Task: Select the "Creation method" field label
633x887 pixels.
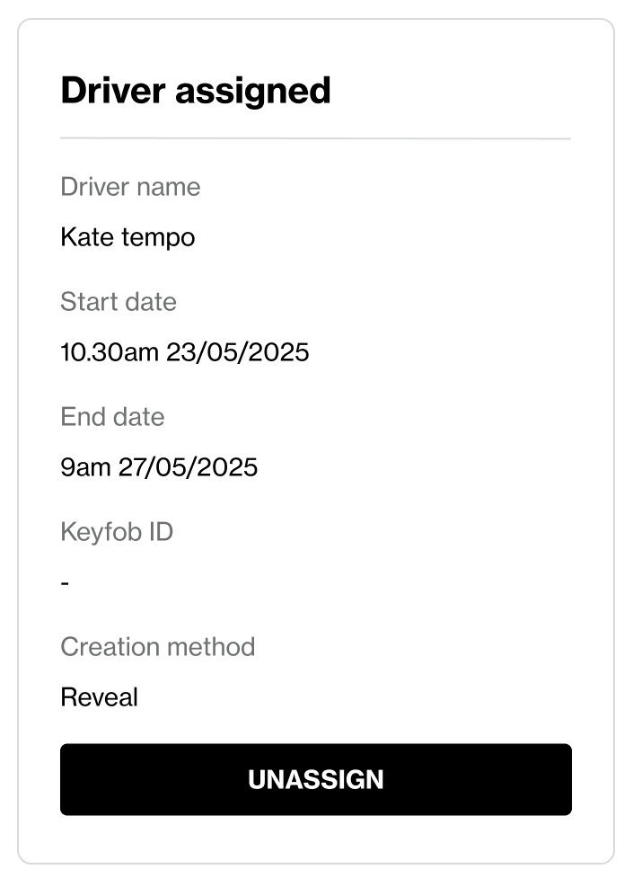Action: coord(157,647)
